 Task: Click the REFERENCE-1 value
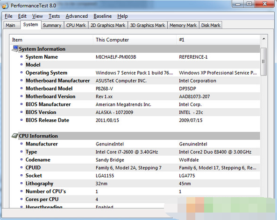click(193, 57)
